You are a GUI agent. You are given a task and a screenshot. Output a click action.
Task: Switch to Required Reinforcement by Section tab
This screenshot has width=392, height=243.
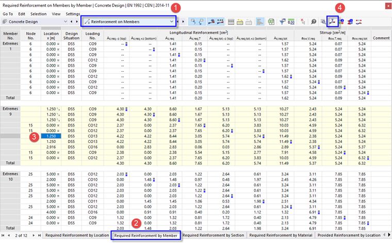pos(214,235)
